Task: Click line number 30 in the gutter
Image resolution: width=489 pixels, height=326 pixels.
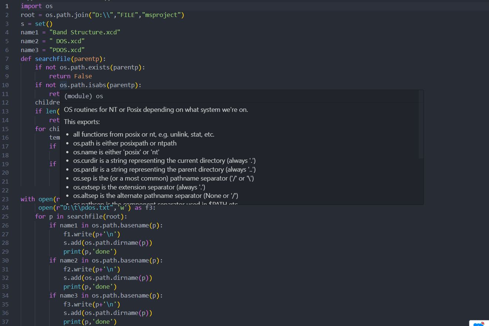Action: click(x=5, y=260)
